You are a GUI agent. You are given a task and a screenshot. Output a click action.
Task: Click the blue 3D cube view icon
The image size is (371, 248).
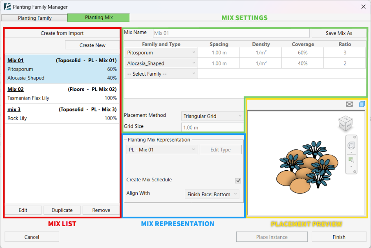pyautogui.click(x=362, y=104)
